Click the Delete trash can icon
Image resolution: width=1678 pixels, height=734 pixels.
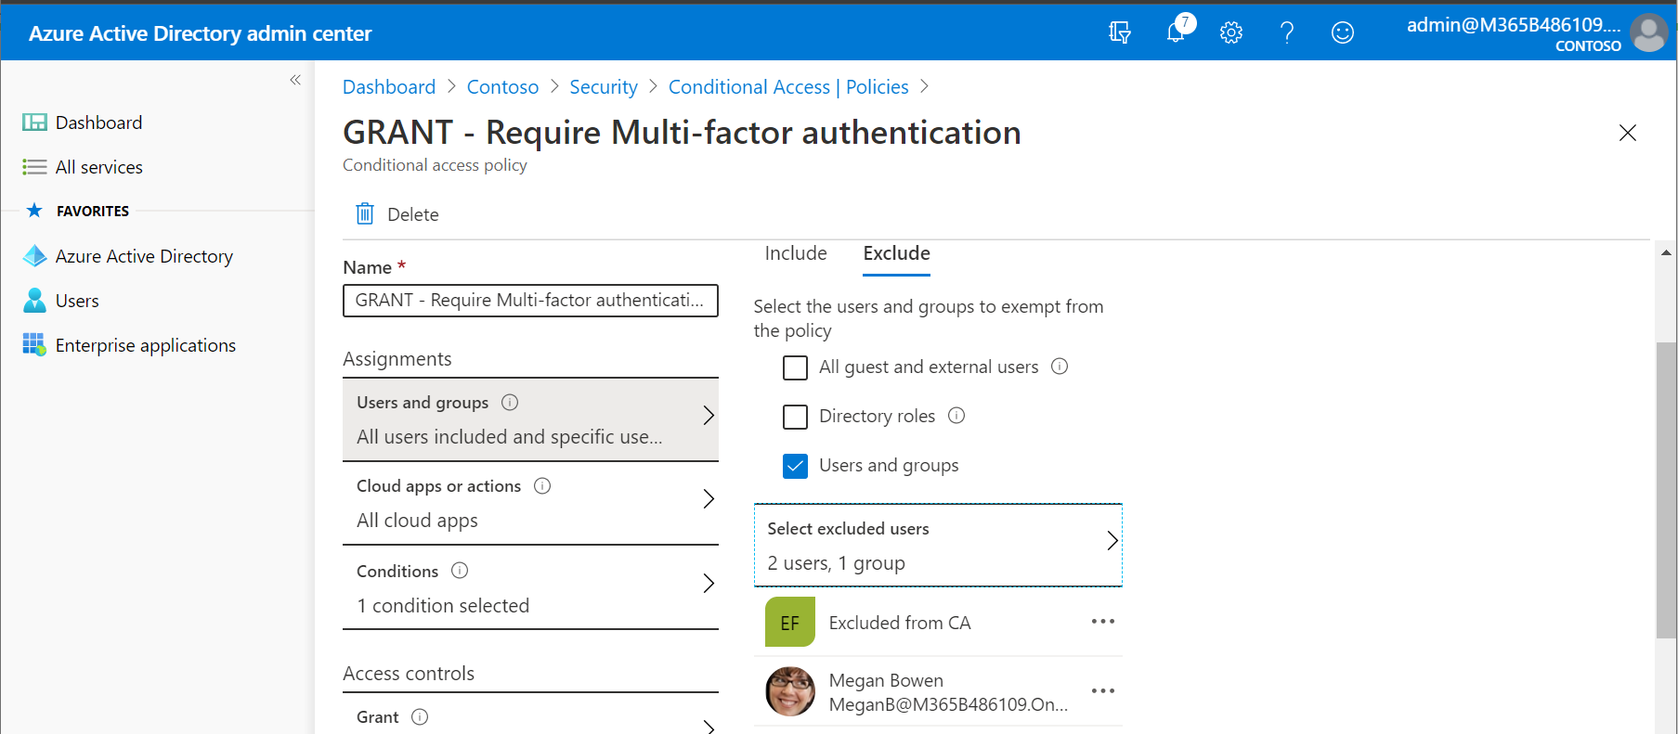coord(365,213)
